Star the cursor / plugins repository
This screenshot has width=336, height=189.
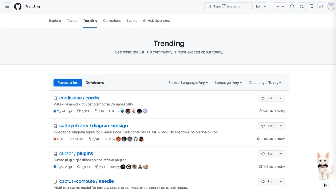(x=268, y=154)
